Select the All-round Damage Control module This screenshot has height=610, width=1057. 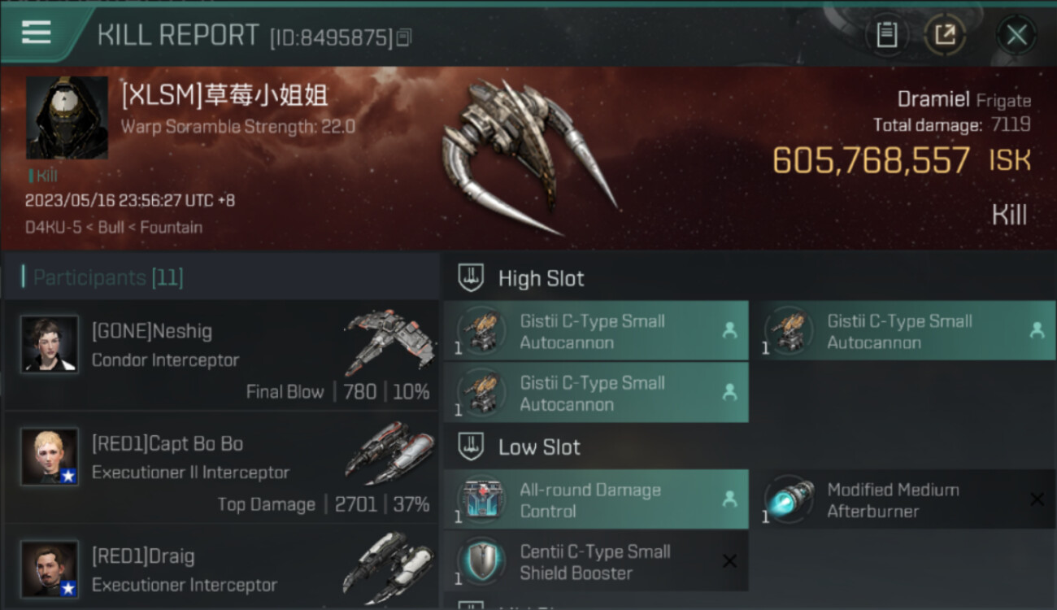click(596, 499)
